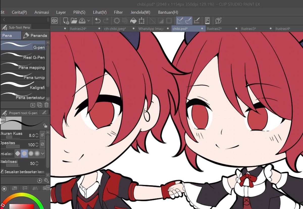
Task: Click the delete sub-tool trash icon
Action: [46, 104]
